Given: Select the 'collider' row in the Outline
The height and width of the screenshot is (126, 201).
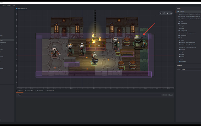Looking at the screenshot, I should [188, 49].
